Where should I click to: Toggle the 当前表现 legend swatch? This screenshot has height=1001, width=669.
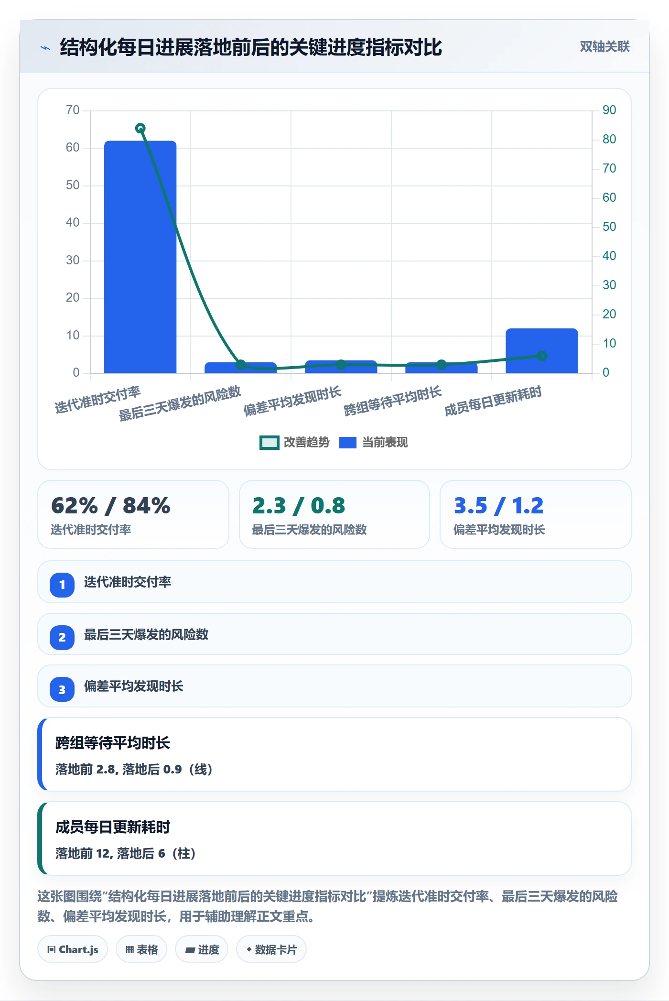[x=347, y=443]
